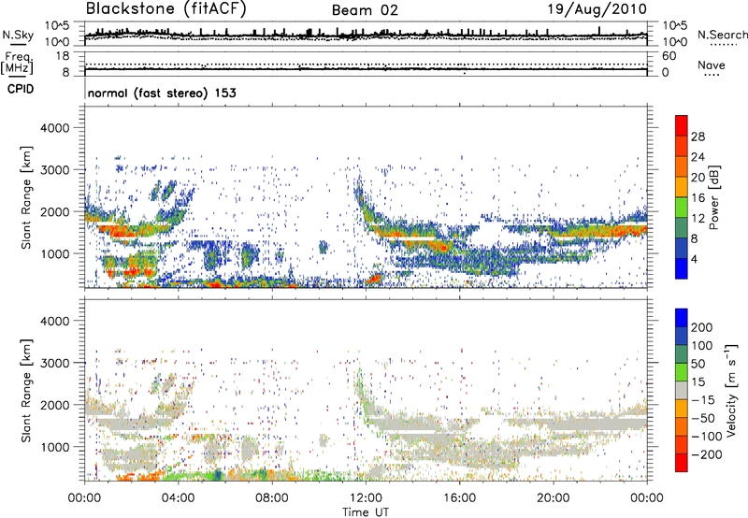Click the light green 12–16 dB power swatch
The image size is (748, 518).
coord(682,208)
